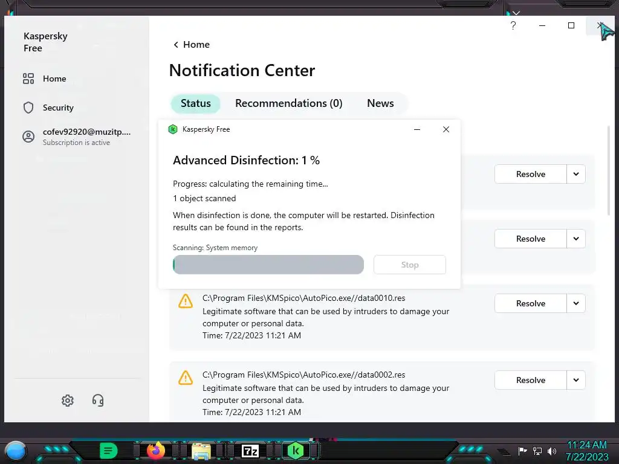
Task: Close the Advanced Disinfection dialog
Action: point(446,129)
